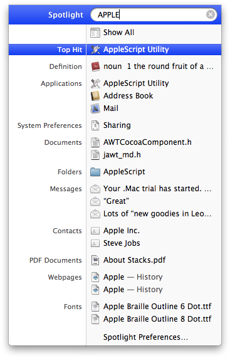
Task: Open the Address Book app icon
Action: point(95,96)
